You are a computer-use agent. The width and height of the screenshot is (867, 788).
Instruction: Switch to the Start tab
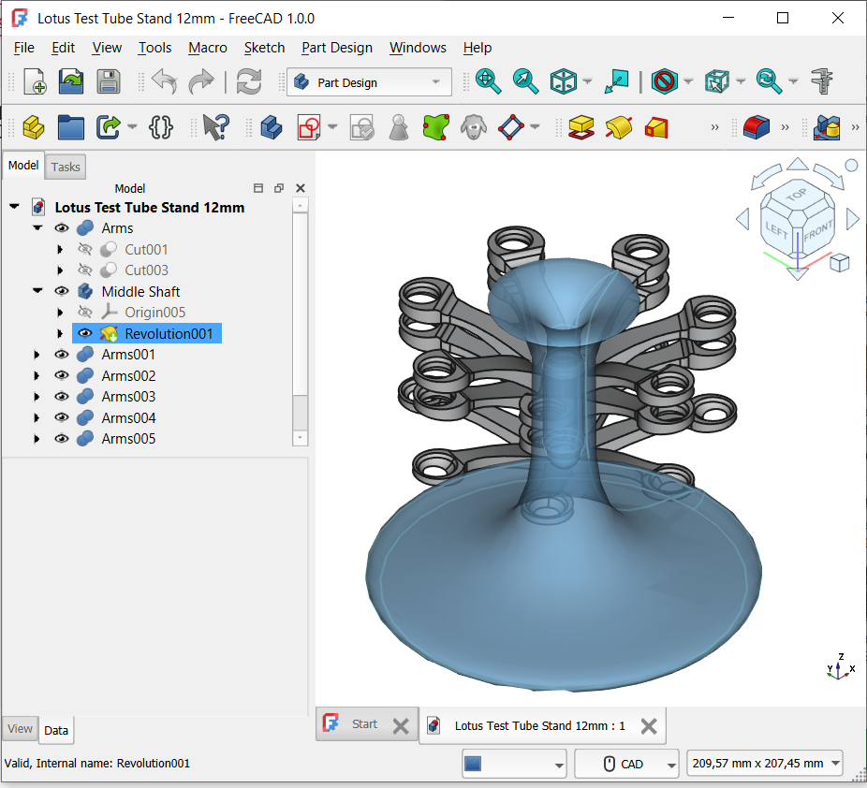click(x=365, y=724)
